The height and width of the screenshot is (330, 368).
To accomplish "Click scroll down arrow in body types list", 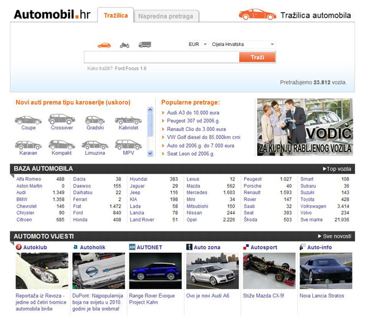I will (150, 154).
